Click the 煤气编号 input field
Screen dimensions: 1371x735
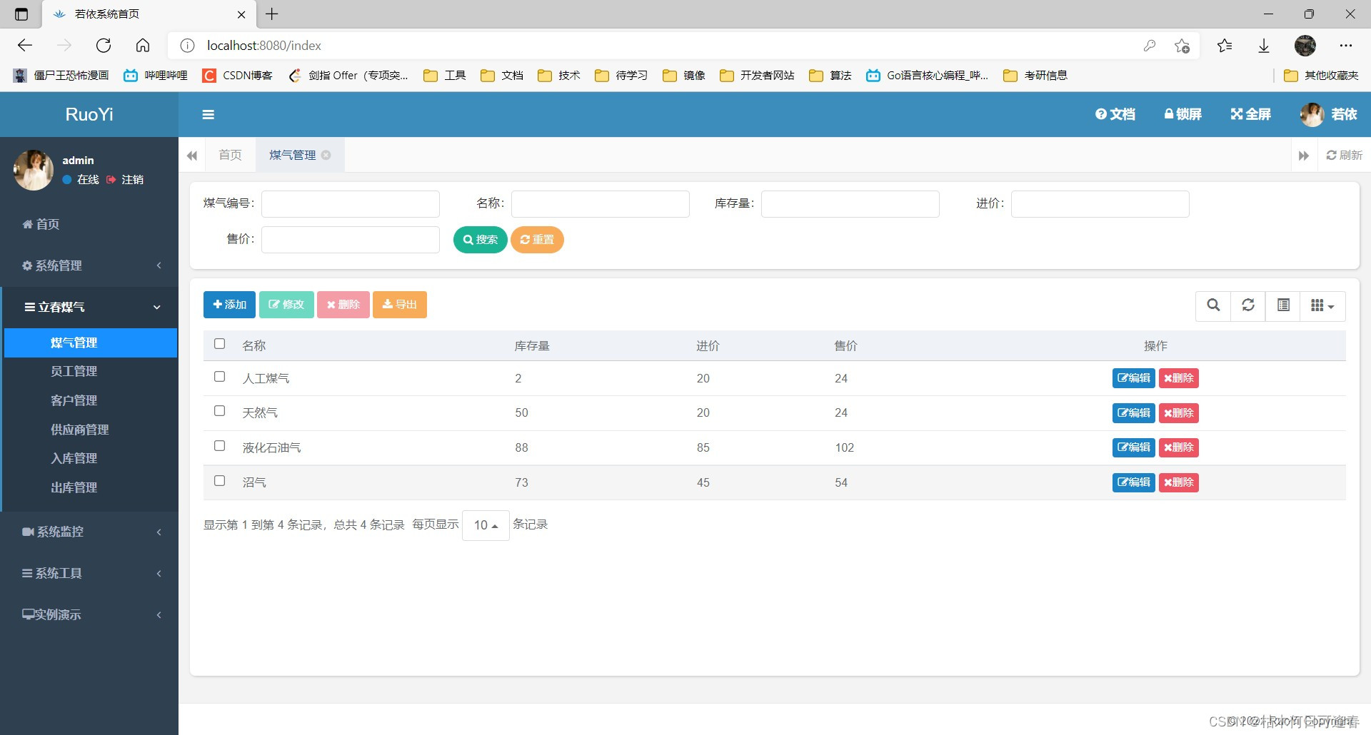351,204
